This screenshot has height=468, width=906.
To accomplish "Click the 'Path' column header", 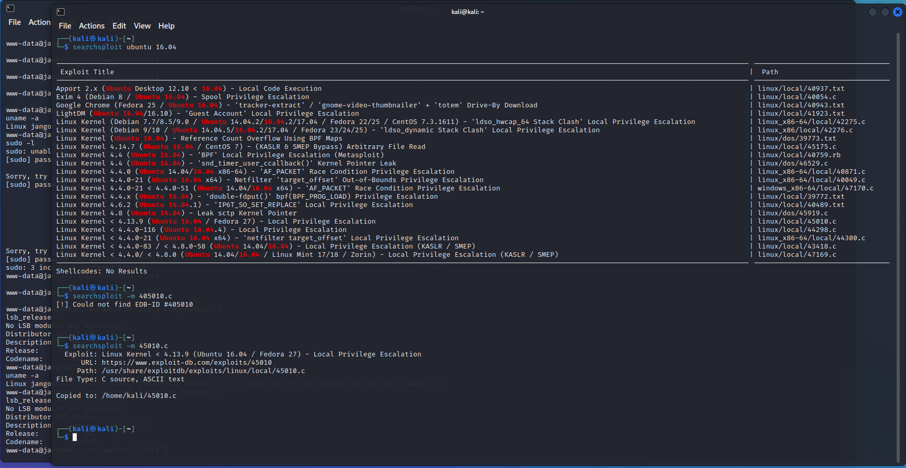I will click(x=770, y=72).
